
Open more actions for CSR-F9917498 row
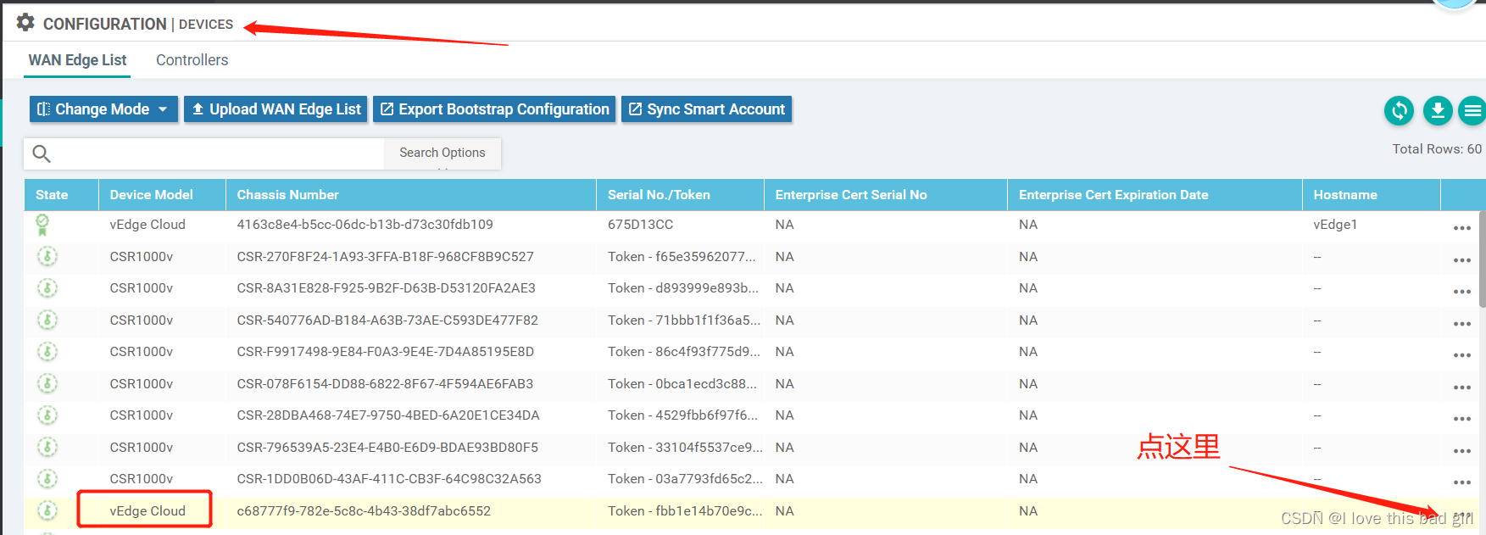pyautogui.click(x=1462, y=355)
